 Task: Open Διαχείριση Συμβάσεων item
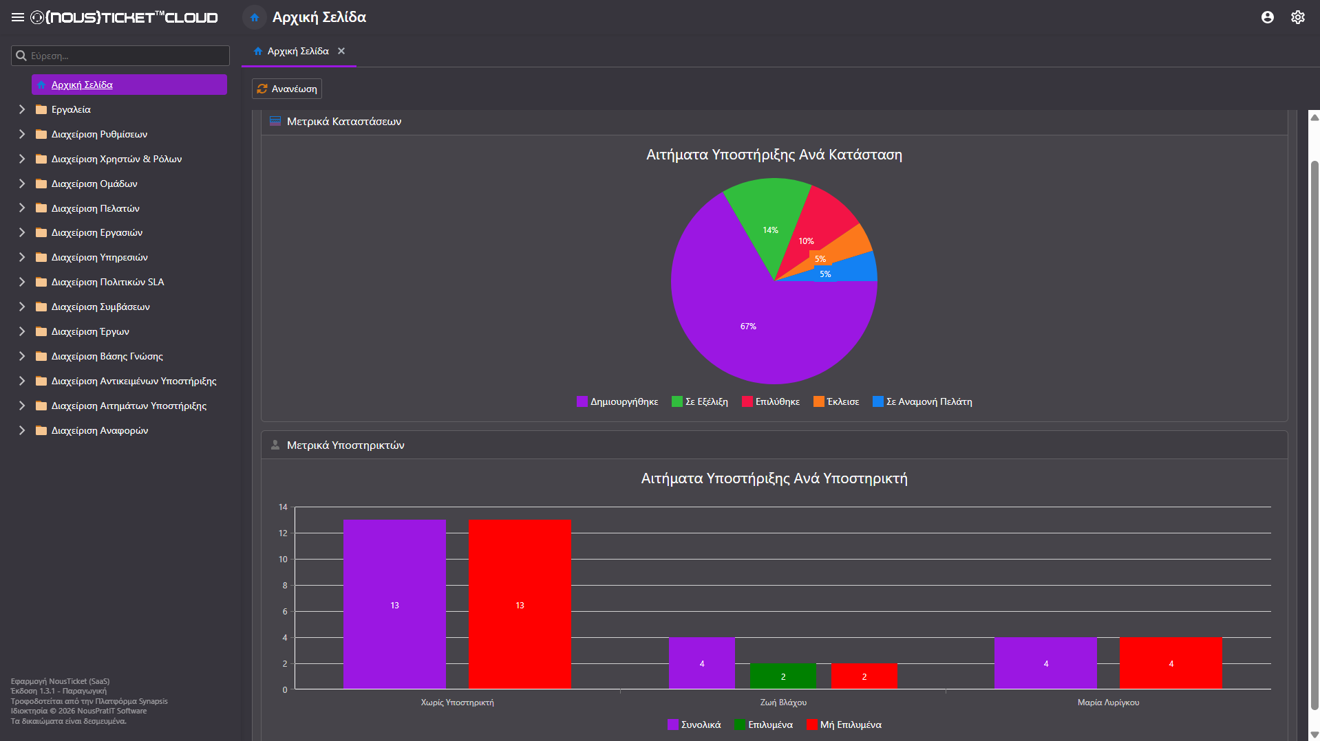pyautogui.click(x=100, y=307)
